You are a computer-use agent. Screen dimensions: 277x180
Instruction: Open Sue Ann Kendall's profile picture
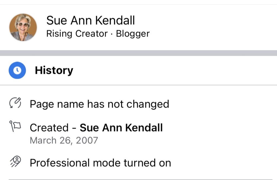pyautogui.click(x=23, y=27)
